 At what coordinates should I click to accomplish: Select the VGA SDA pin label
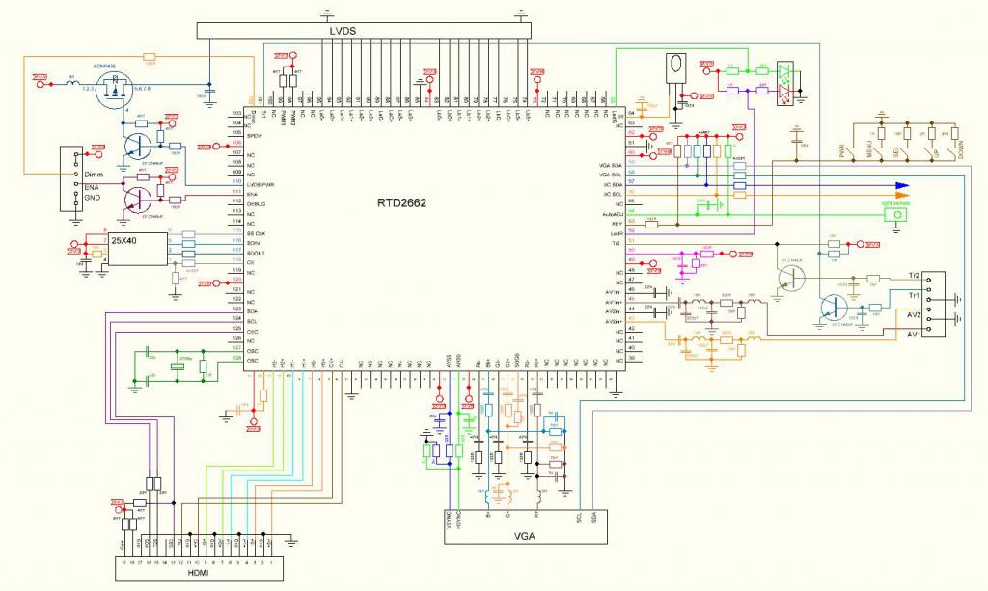click(x=611, y=166)
